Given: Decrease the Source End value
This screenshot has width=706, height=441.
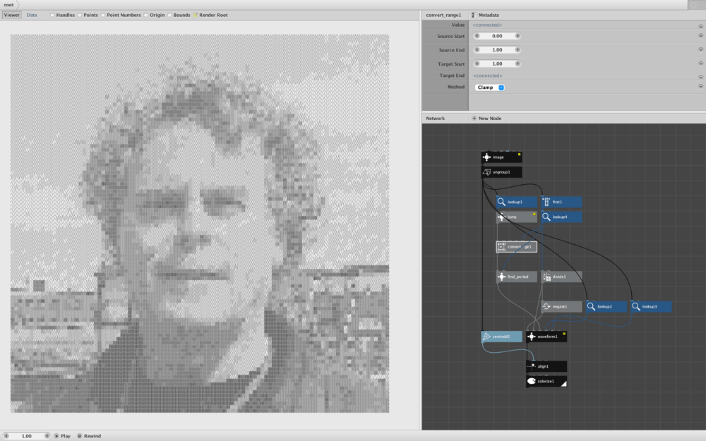Looking at the screenshot, I should (477, 50).
